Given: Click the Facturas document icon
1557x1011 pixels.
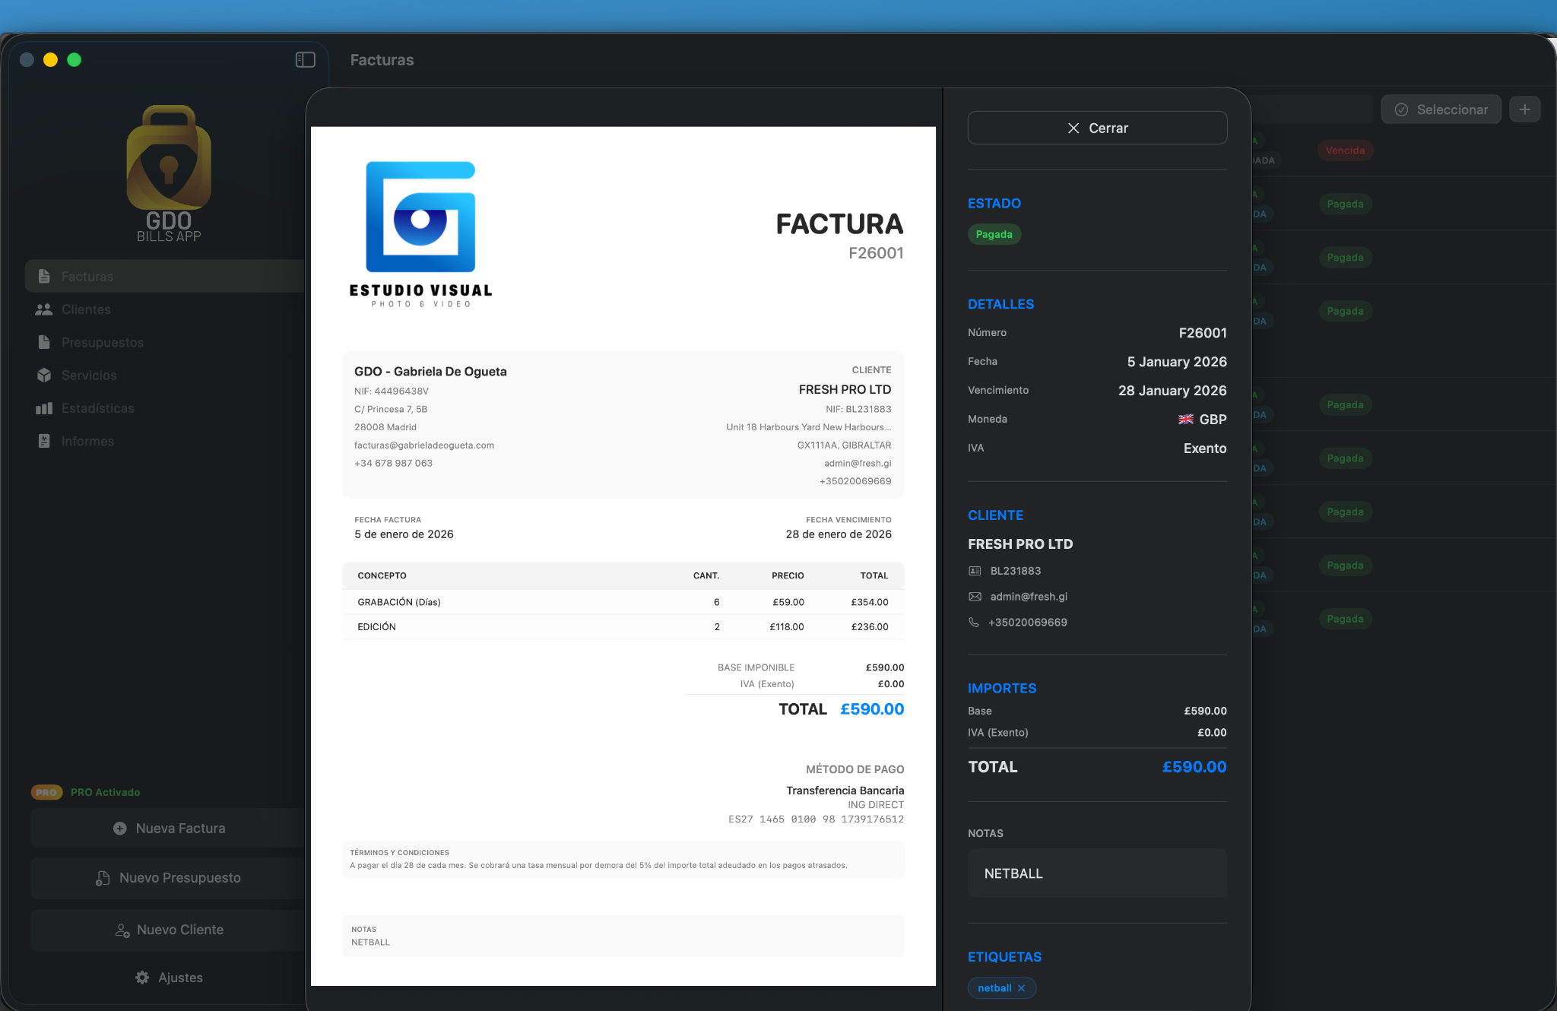Looking at the screenshot, I should click(x=44, y=276).
